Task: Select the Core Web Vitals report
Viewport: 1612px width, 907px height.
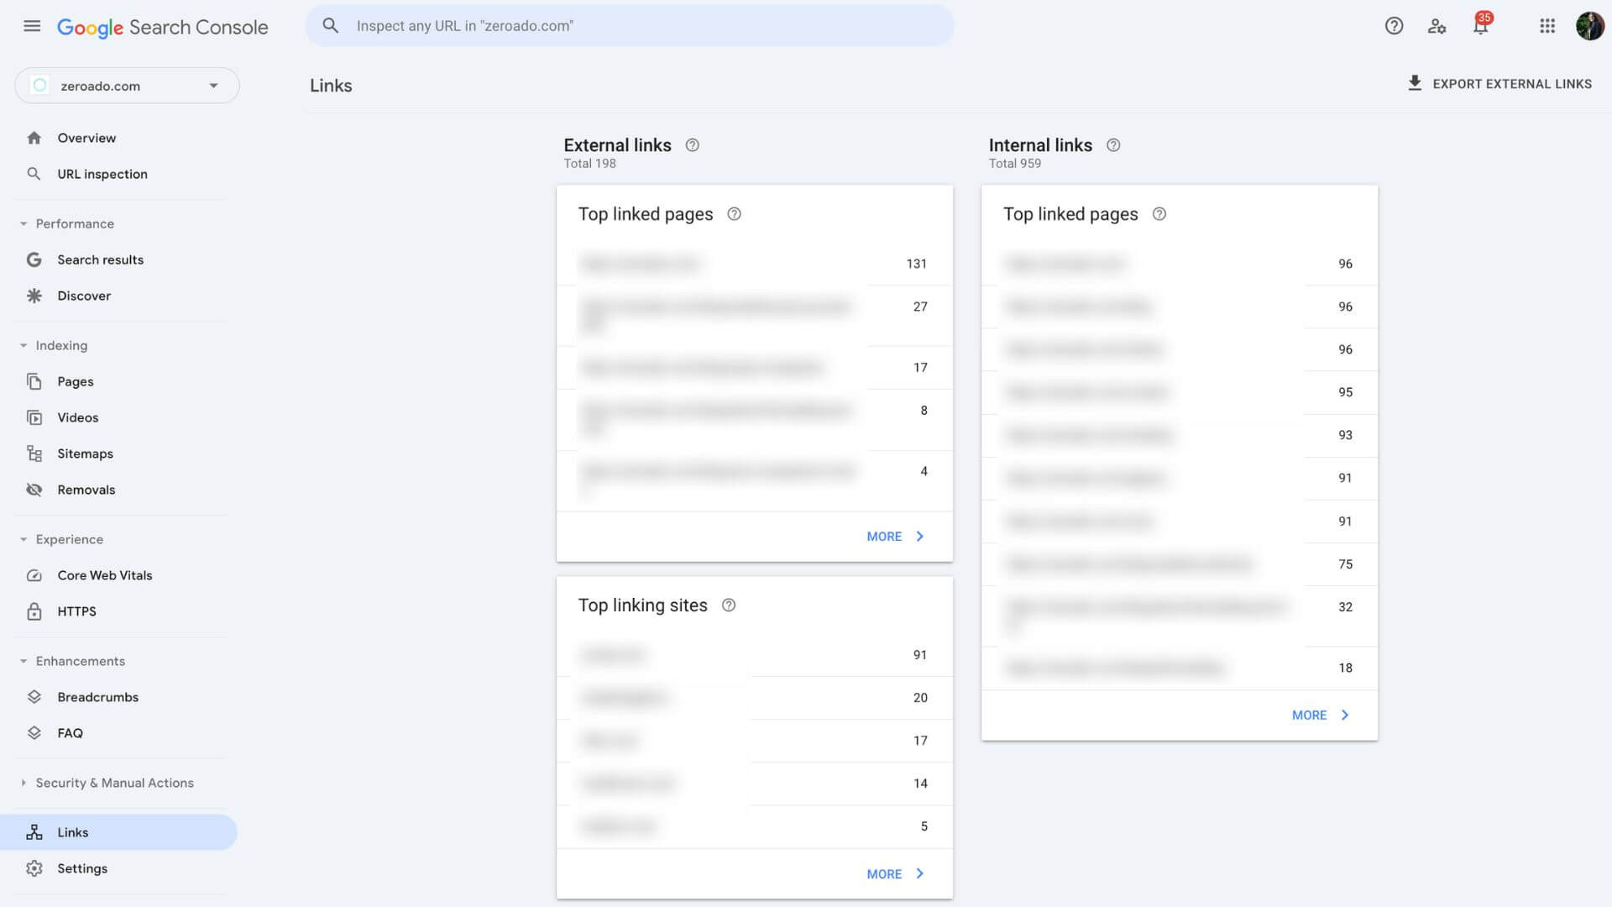Action: [104, 575]
